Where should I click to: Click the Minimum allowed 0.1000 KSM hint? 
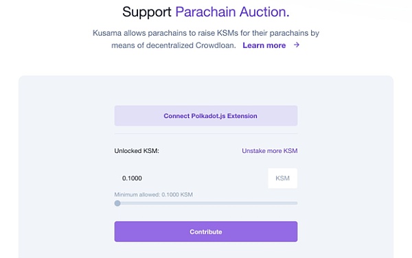click(x=153, y=194)
